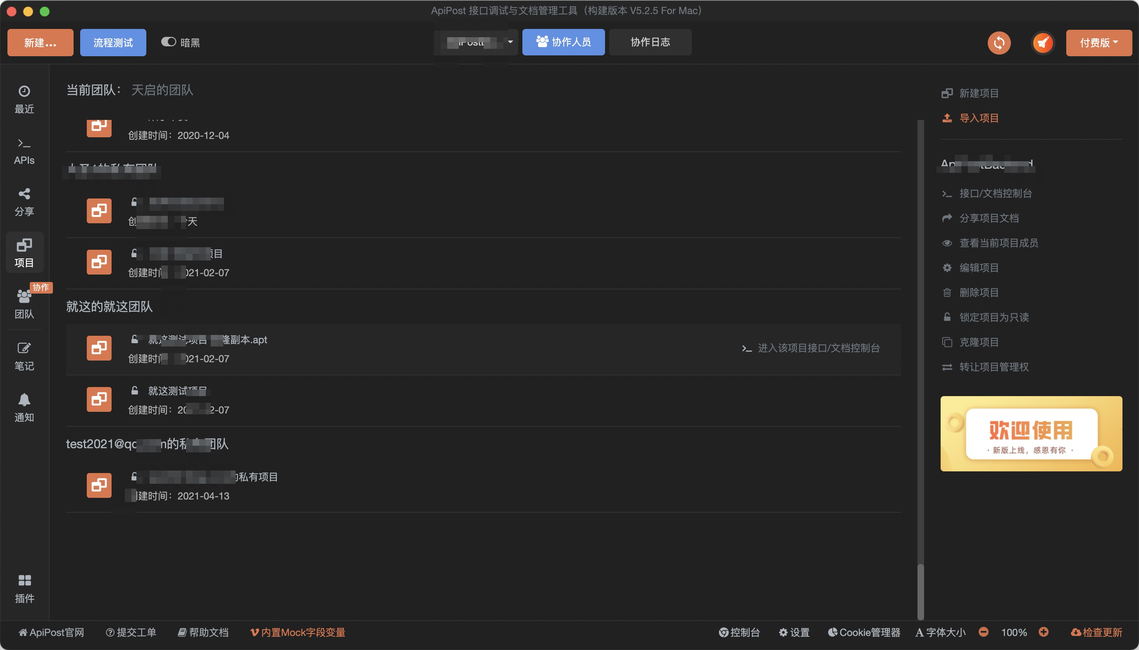Decrease font size with minus icon
The image size is (1139, 650).
tap(983, 632)
